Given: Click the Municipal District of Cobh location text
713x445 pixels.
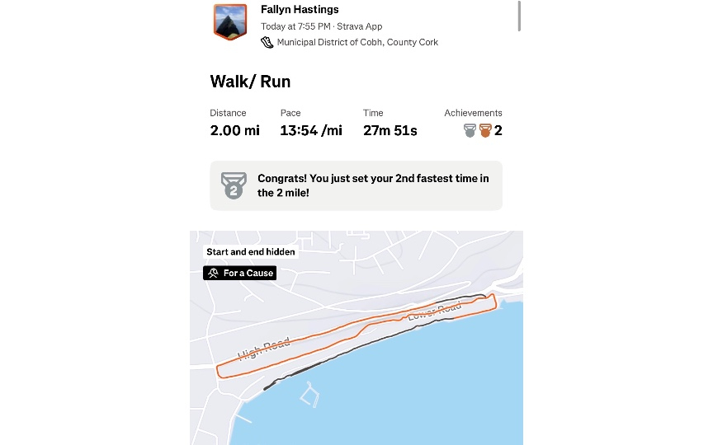Looking at the screenshot, I should (x=357, y=42).
